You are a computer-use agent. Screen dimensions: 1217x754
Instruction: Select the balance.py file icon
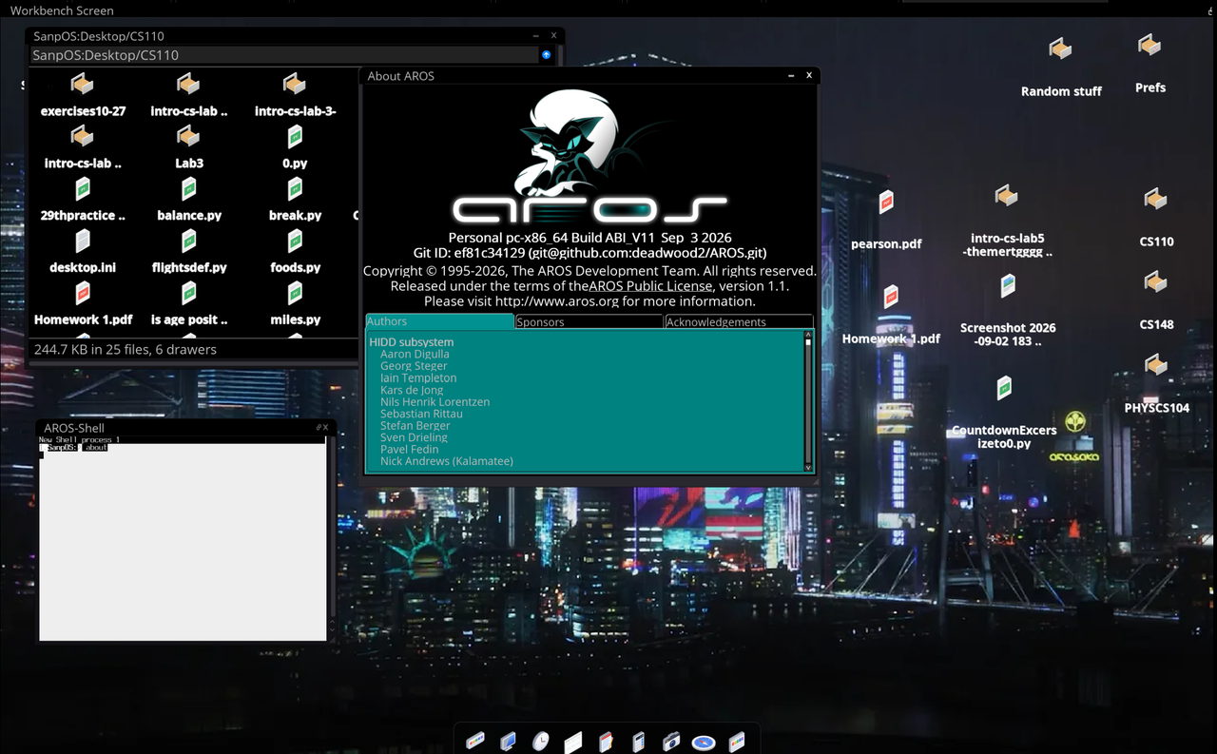pos(189,200)
